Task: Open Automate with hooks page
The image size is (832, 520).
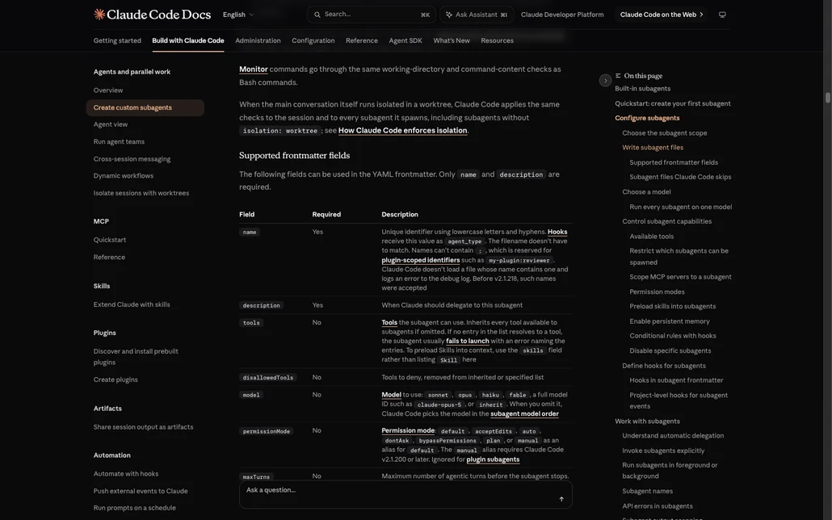Action: [126, 474]
